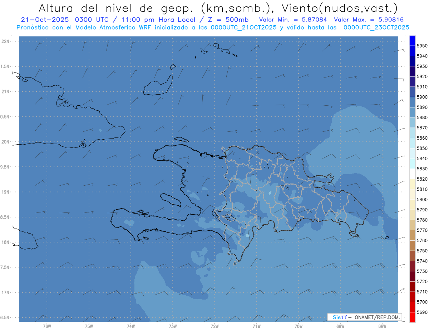Select the red swatch below 5690
The image size is (429, 331).
tap(412, 317)
